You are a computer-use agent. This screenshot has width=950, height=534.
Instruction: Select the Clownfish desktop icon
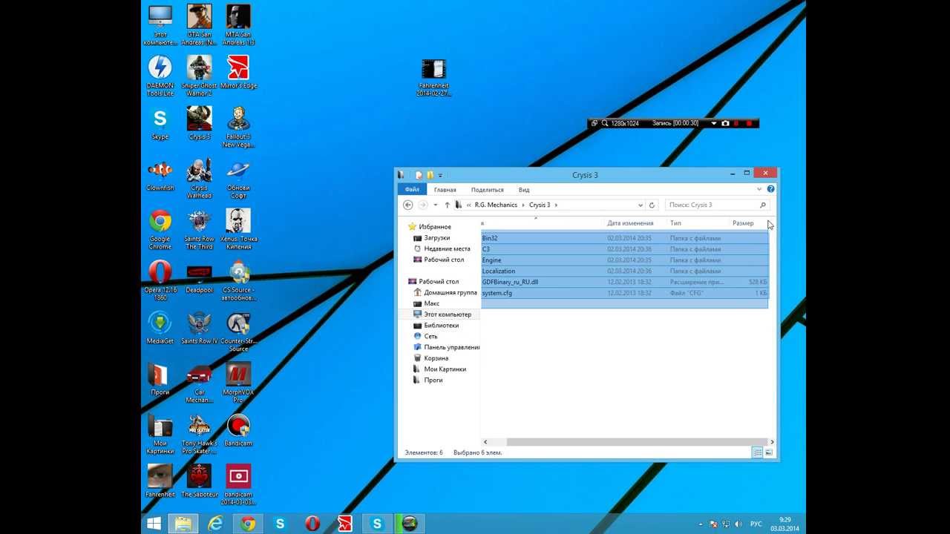(x=160, y=174)
